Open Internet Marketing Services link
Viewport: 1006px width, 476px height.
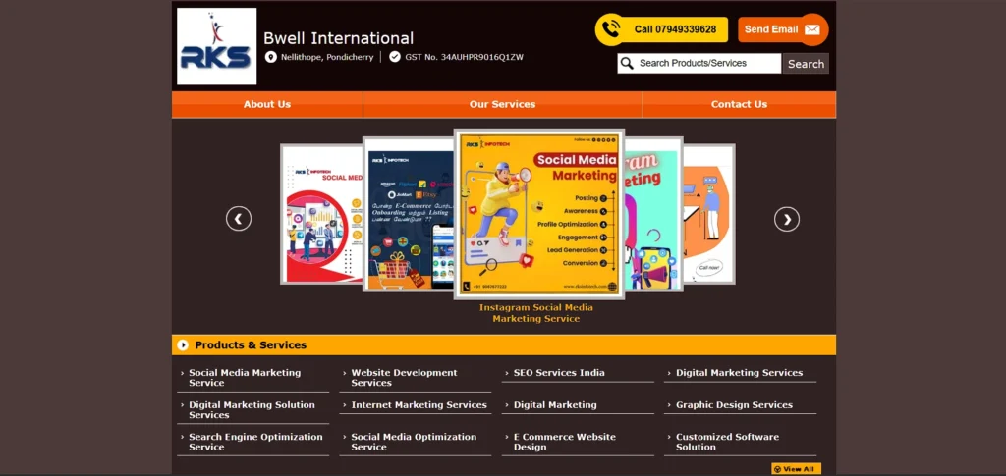(x=419, y=405)
